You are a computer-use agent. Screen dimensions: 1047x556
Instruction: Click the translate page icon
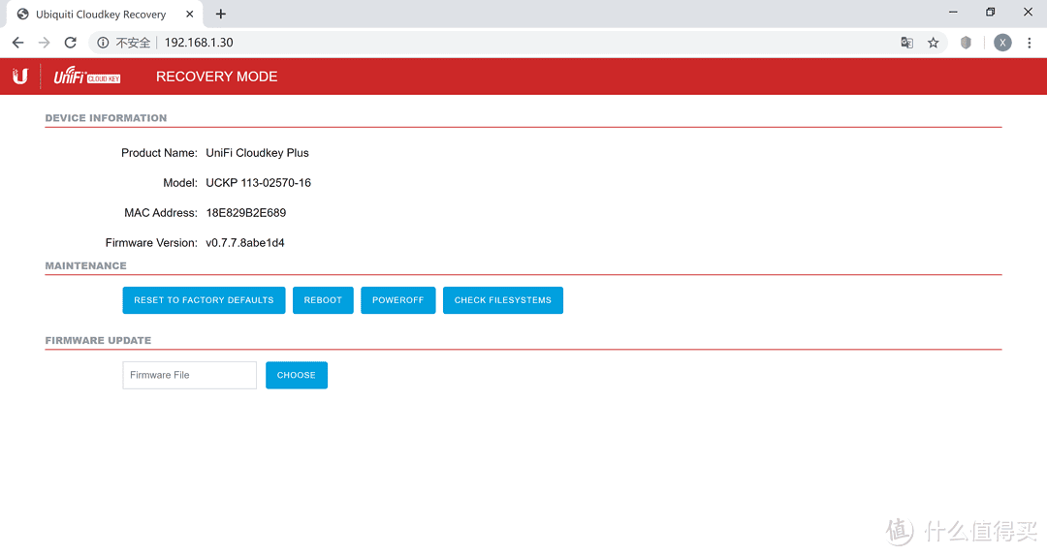[x=906, y=43]
